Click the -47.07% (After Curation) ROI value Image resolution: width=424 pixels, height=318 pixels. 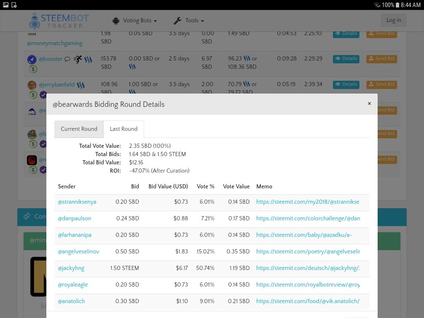tap(159, 171)
